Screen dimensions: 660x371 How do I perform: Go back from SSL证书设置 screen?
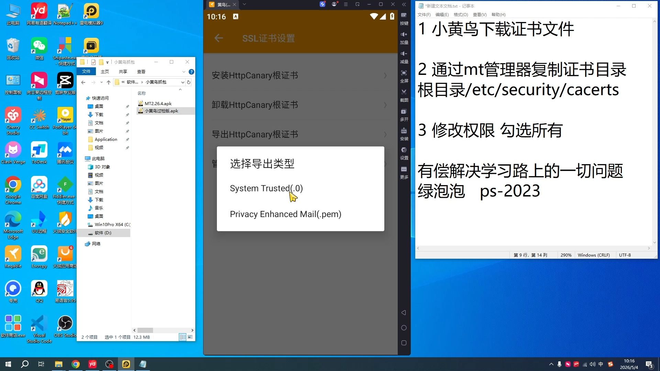click(x=219, y=38)
